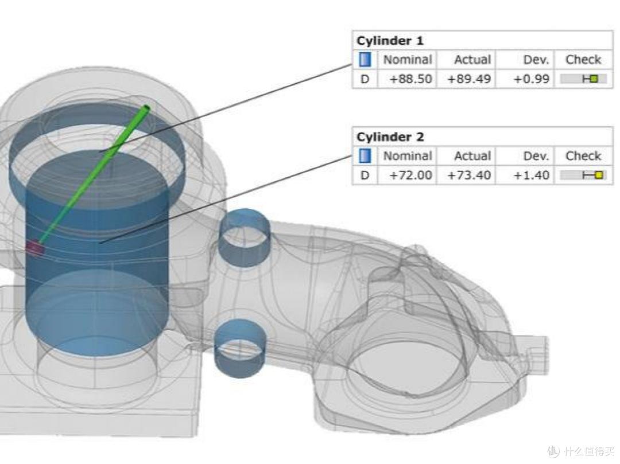Click the check tolerance bar for Cylinder 1
The height and width of the screenshot is (464, 620).
(x=583, y=79)
